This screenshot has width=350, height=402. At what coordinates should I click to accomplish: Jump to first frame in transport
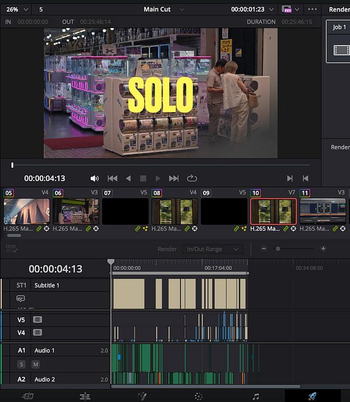tap(113, 178)
